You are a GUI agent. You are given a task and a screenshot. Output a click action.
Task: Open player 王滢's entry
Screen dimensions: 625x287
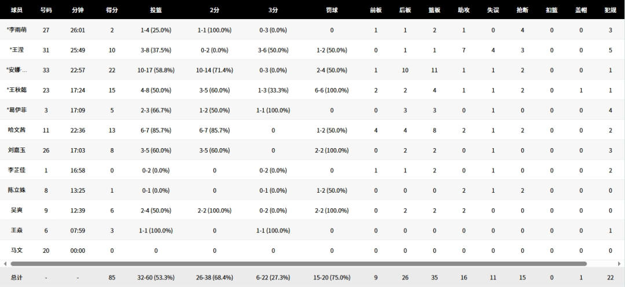coord(17,50)
